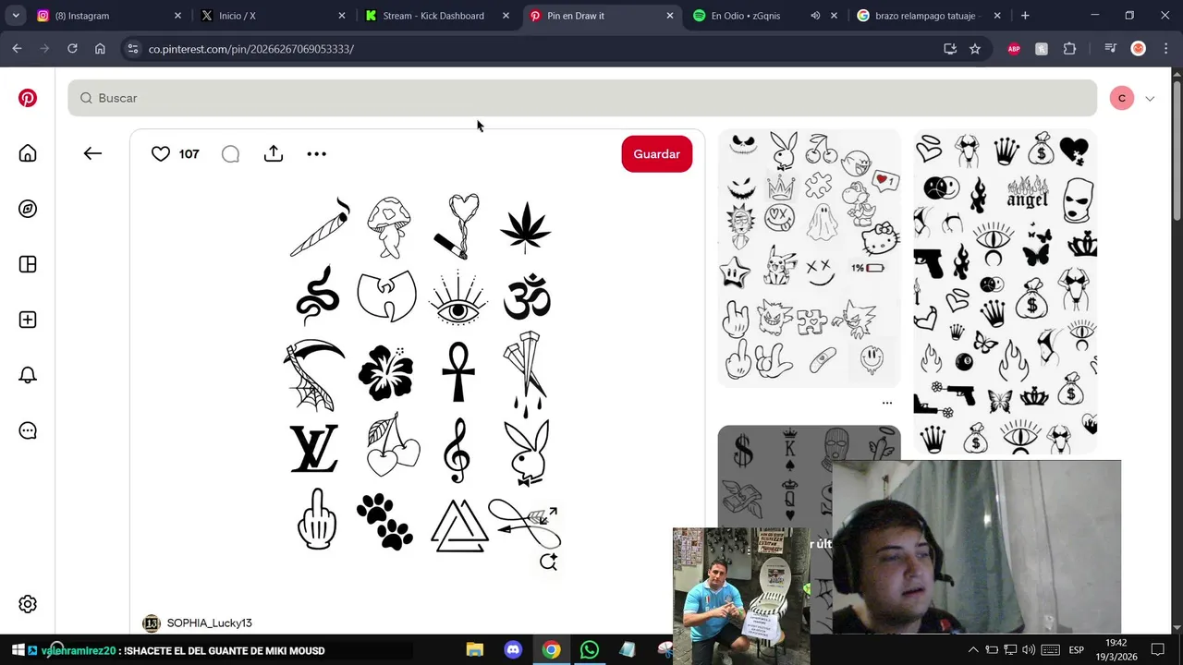Expand the accounts chevron next to avatar

(1150, 99)
